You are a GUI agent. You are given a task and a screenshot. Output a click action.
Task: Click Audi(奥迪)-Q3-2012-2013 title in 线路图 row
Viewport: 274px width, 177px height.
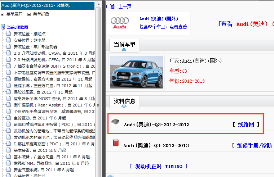click(x=156, y=124)
